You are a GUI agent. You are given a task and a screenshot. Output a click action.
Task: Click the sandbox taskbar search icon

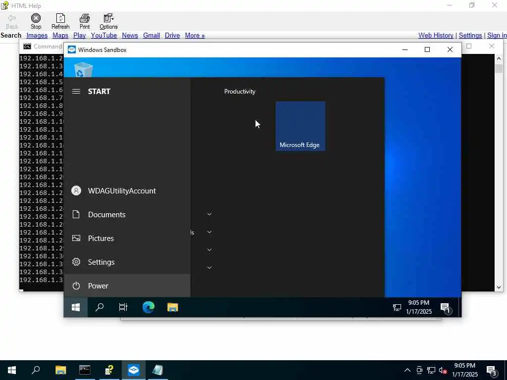coord(99,307)
